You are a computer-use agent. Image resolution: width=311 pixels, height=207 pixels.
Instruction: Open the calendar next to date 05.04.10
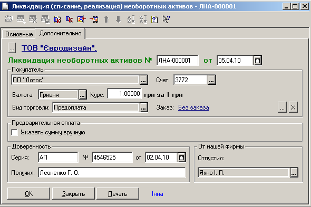pos(257,60)
